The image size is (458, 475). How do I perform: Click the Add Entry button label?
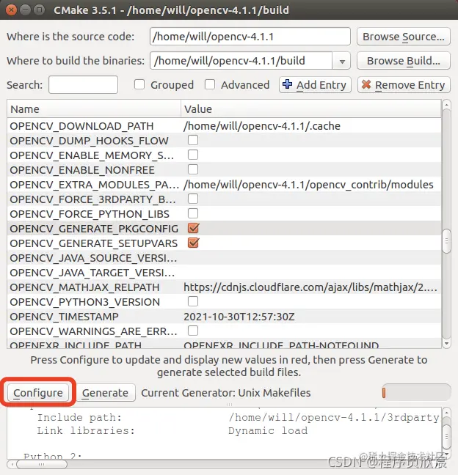321,85
